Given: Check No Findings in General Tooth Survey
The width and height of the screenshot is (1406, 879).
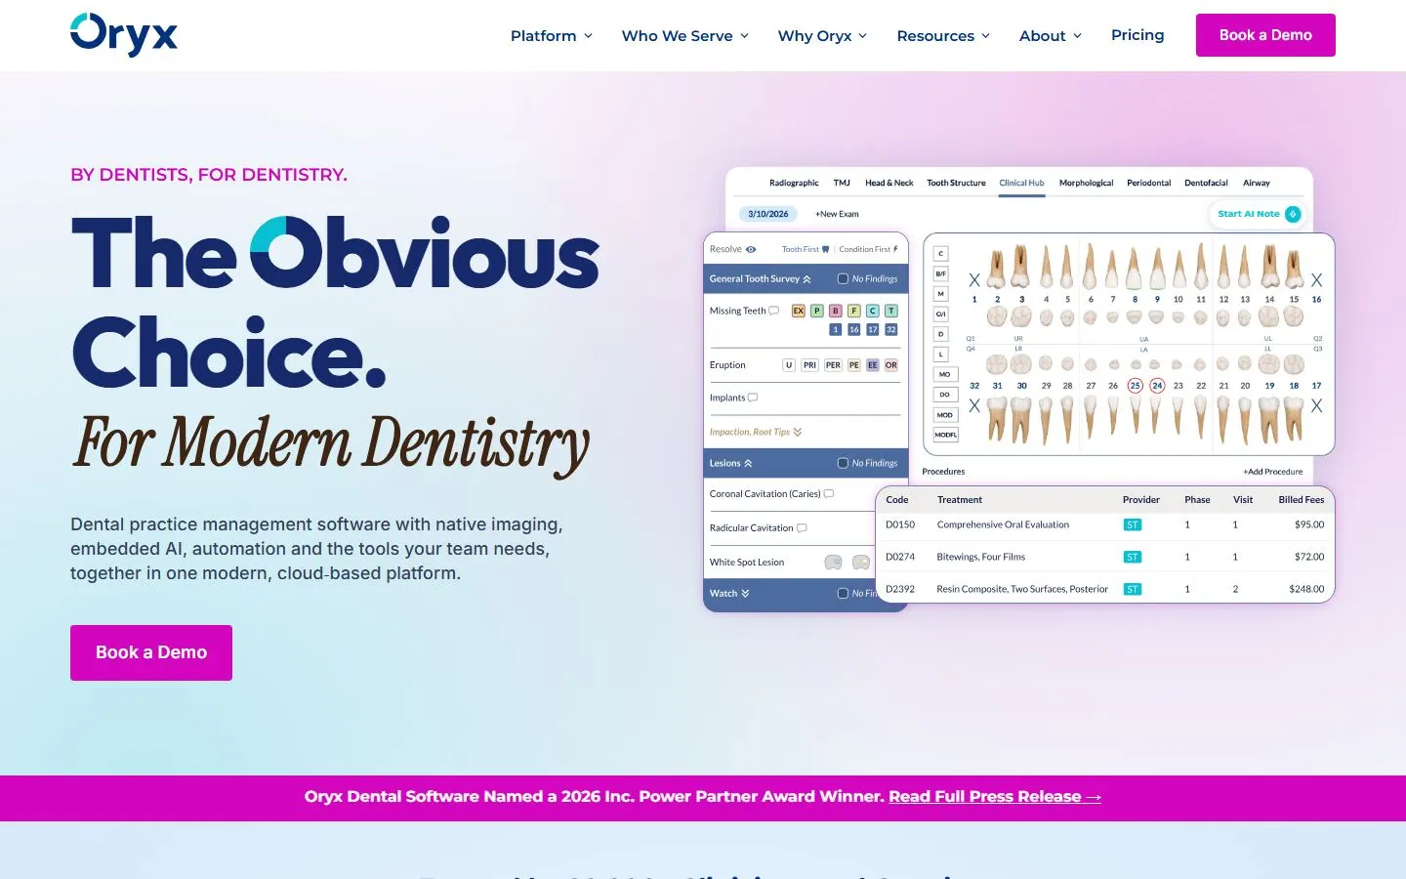Looking at the screenshot, I should pos(843,279).
